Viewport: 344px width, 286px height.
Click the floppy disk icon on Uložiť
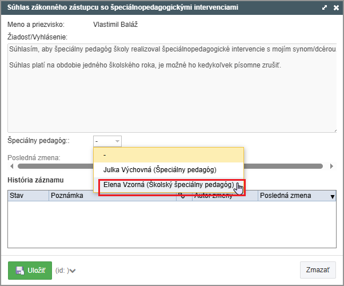(x=19, y=271)
